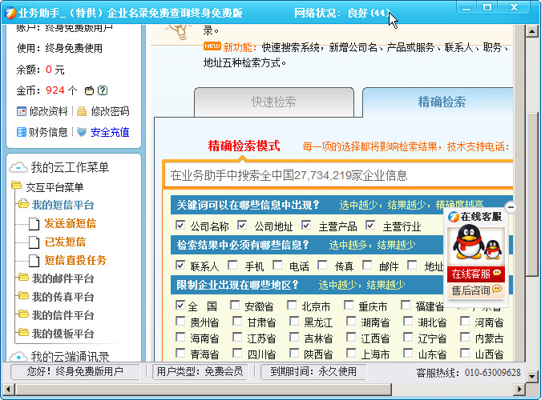Uncheck the 公司名称 checkbox
This screenshot has height=400, width=541.
180,226
